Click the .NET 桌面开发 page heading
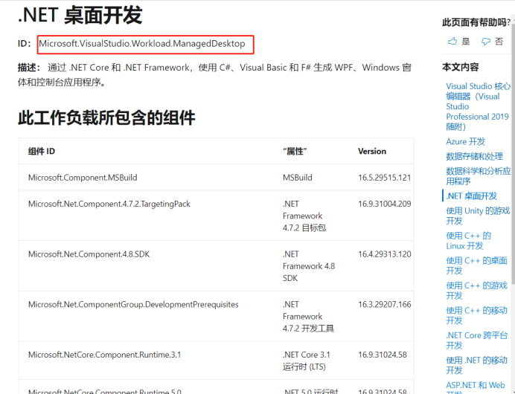Viewport: 515px width, 394px height. (x=80, y=15)
